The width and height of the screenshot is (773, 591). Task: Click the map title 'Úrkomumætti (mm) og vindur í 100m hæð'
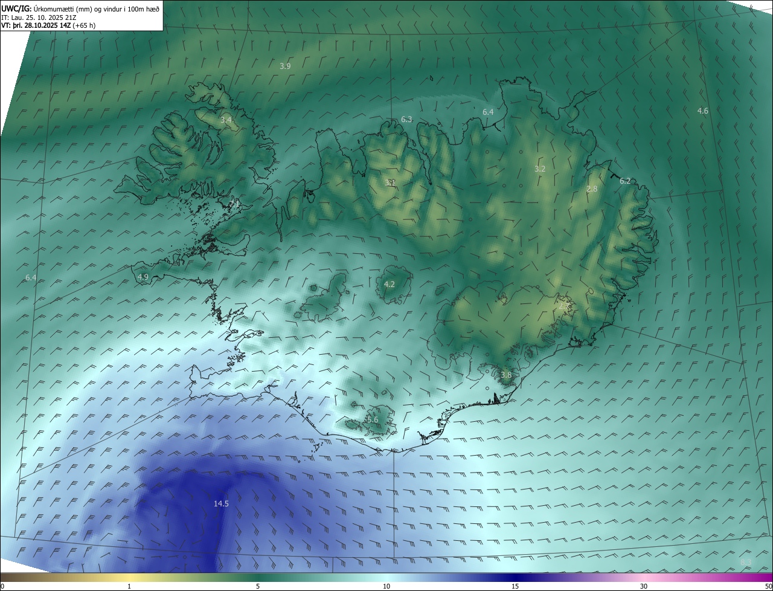coord(95,8)
